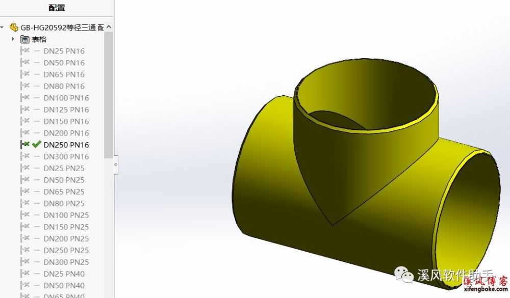Click the configuration icon of DN50 PN40
This screenshot has width=510, height=298.
point(24,285)
